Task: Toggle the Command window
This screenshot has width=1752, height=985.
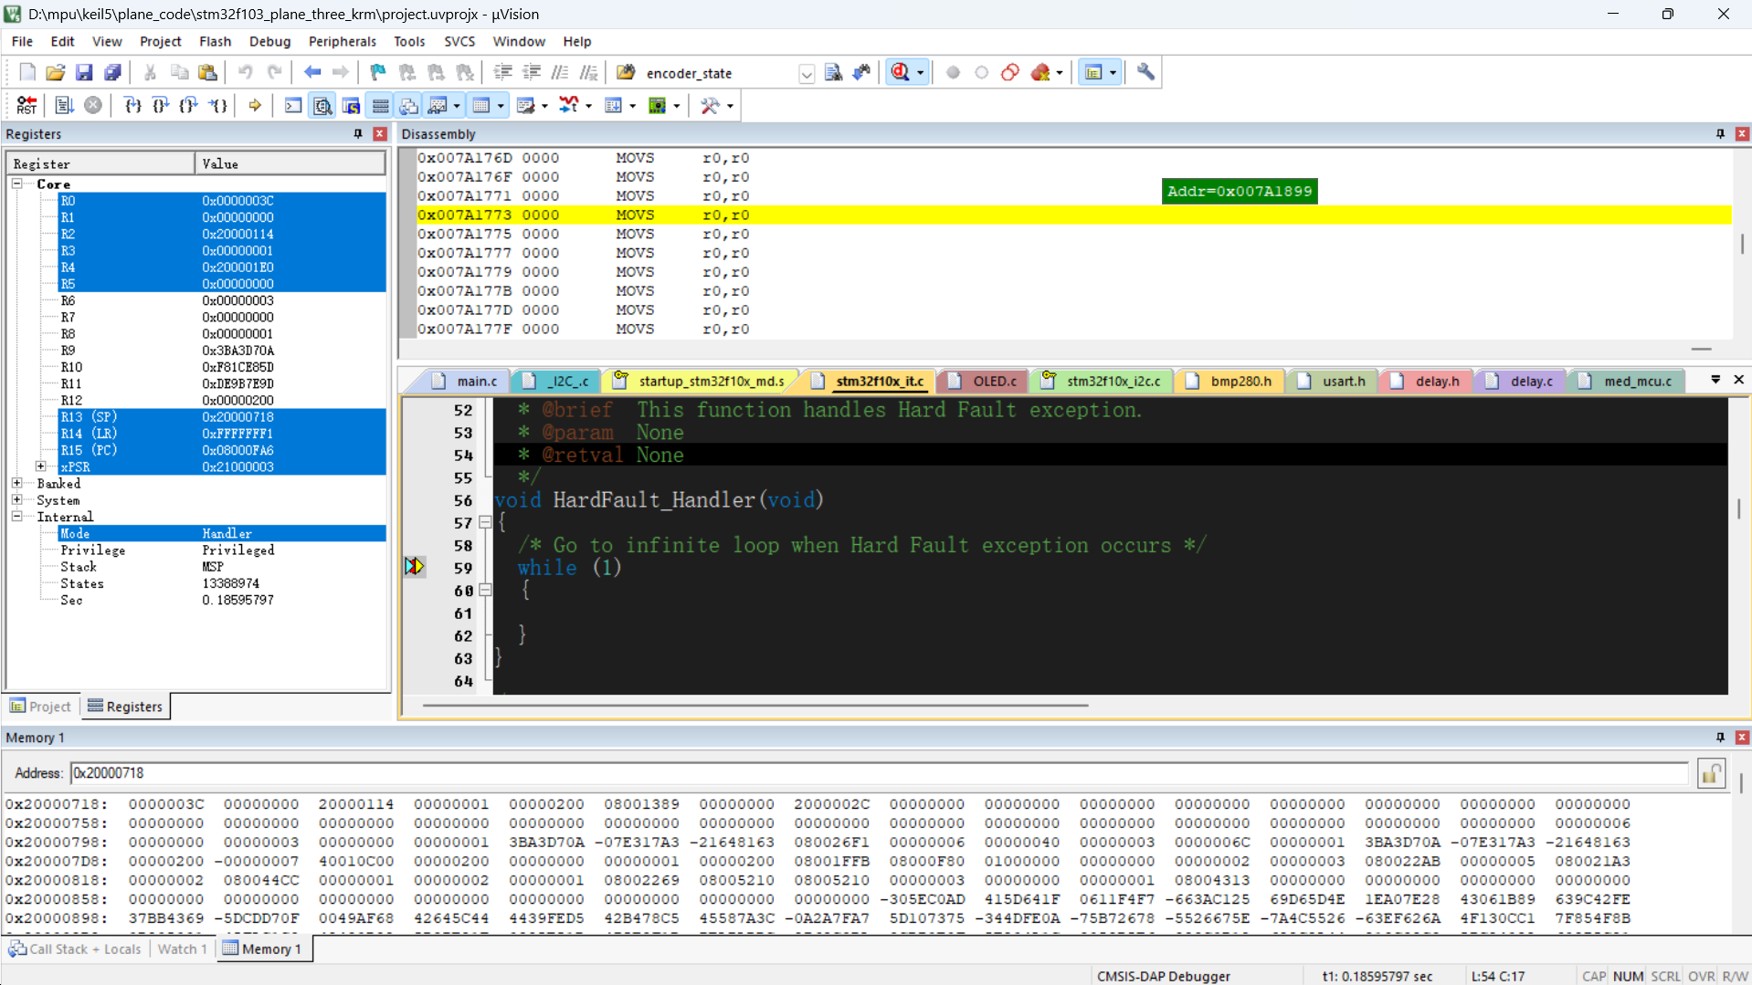Action: [293, 106]
